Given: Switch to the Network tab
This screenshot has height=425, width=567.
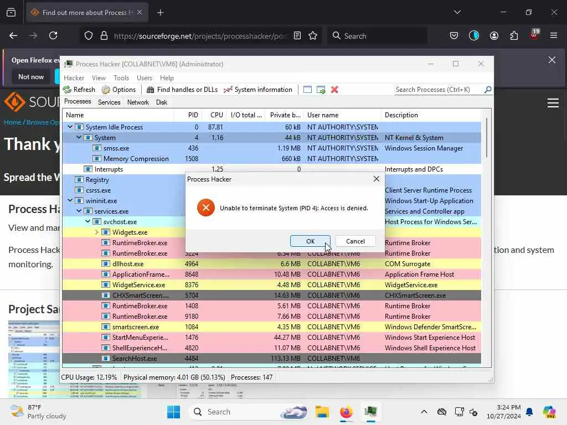Looking at the screenshot, I should [x=138, y=102].
